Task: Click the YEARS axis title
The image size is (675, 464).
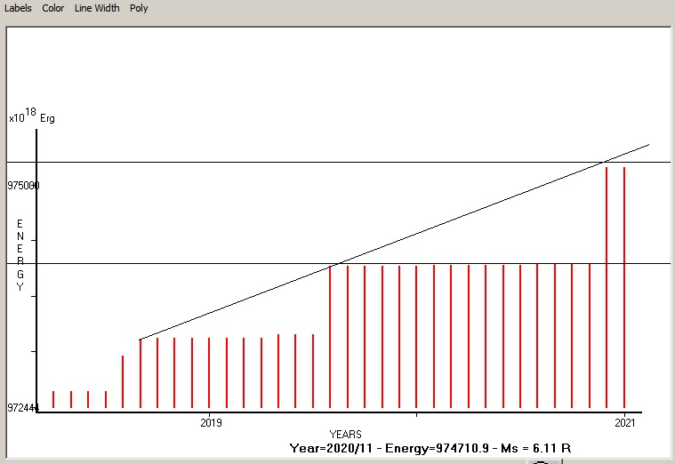Action: pyautogui.click(x=345, y=434)
